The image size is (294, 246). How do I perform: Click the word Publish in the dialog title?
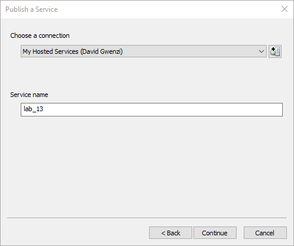[17, 9]
